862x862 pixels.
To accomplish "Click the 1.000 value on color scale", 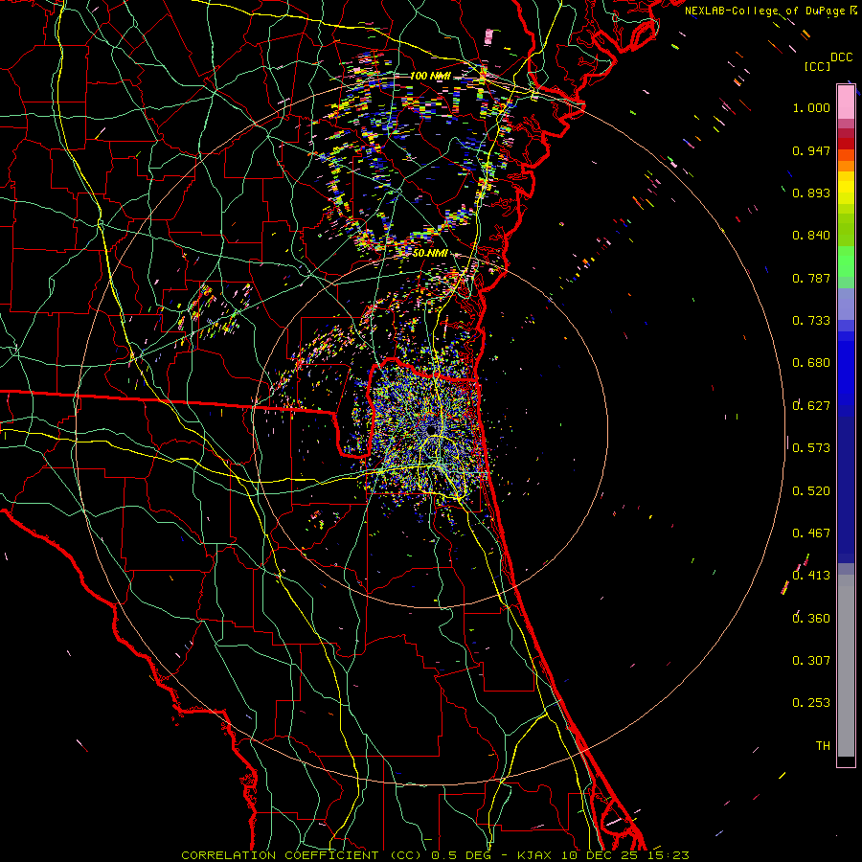I will [811, 107].
